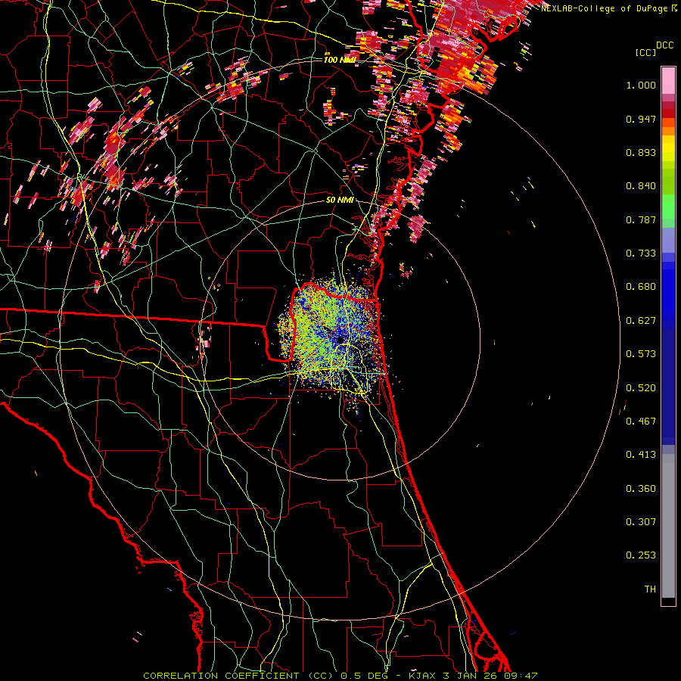Click the 0.680 legend value

641,287
